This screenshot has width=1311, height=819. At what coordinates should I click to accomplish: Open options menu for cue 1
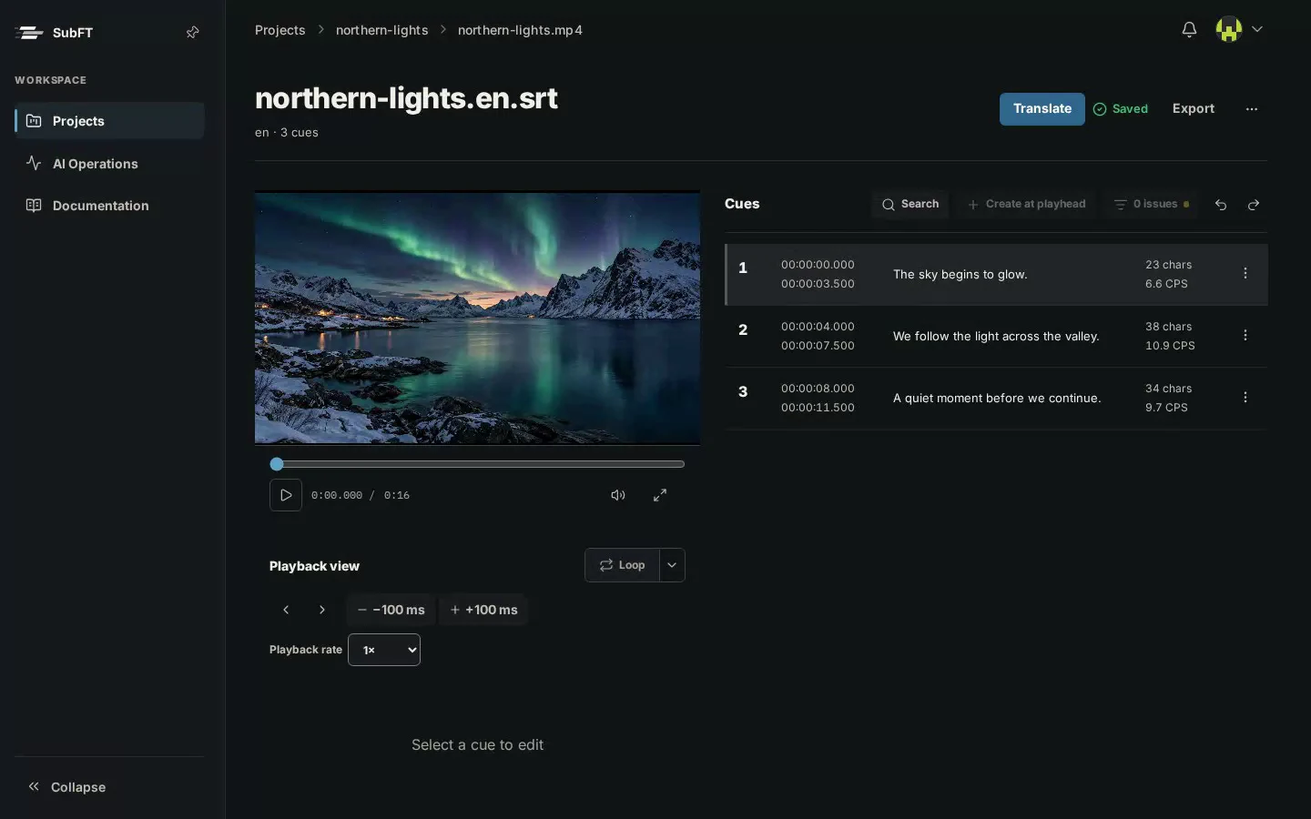click(x=1245, y=274)
